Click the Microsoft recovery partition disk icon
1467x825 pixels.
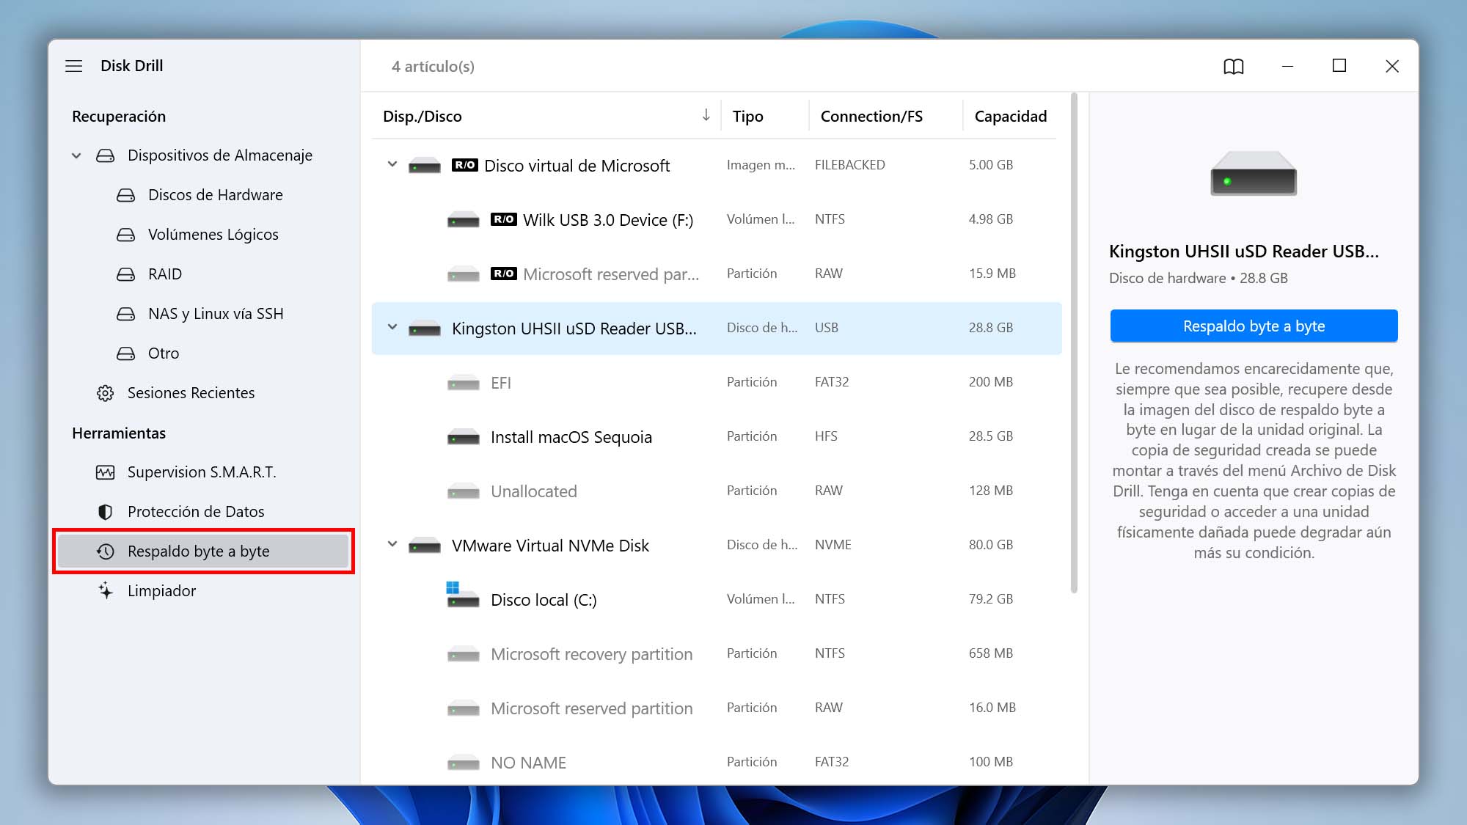[x=464, y=654]
